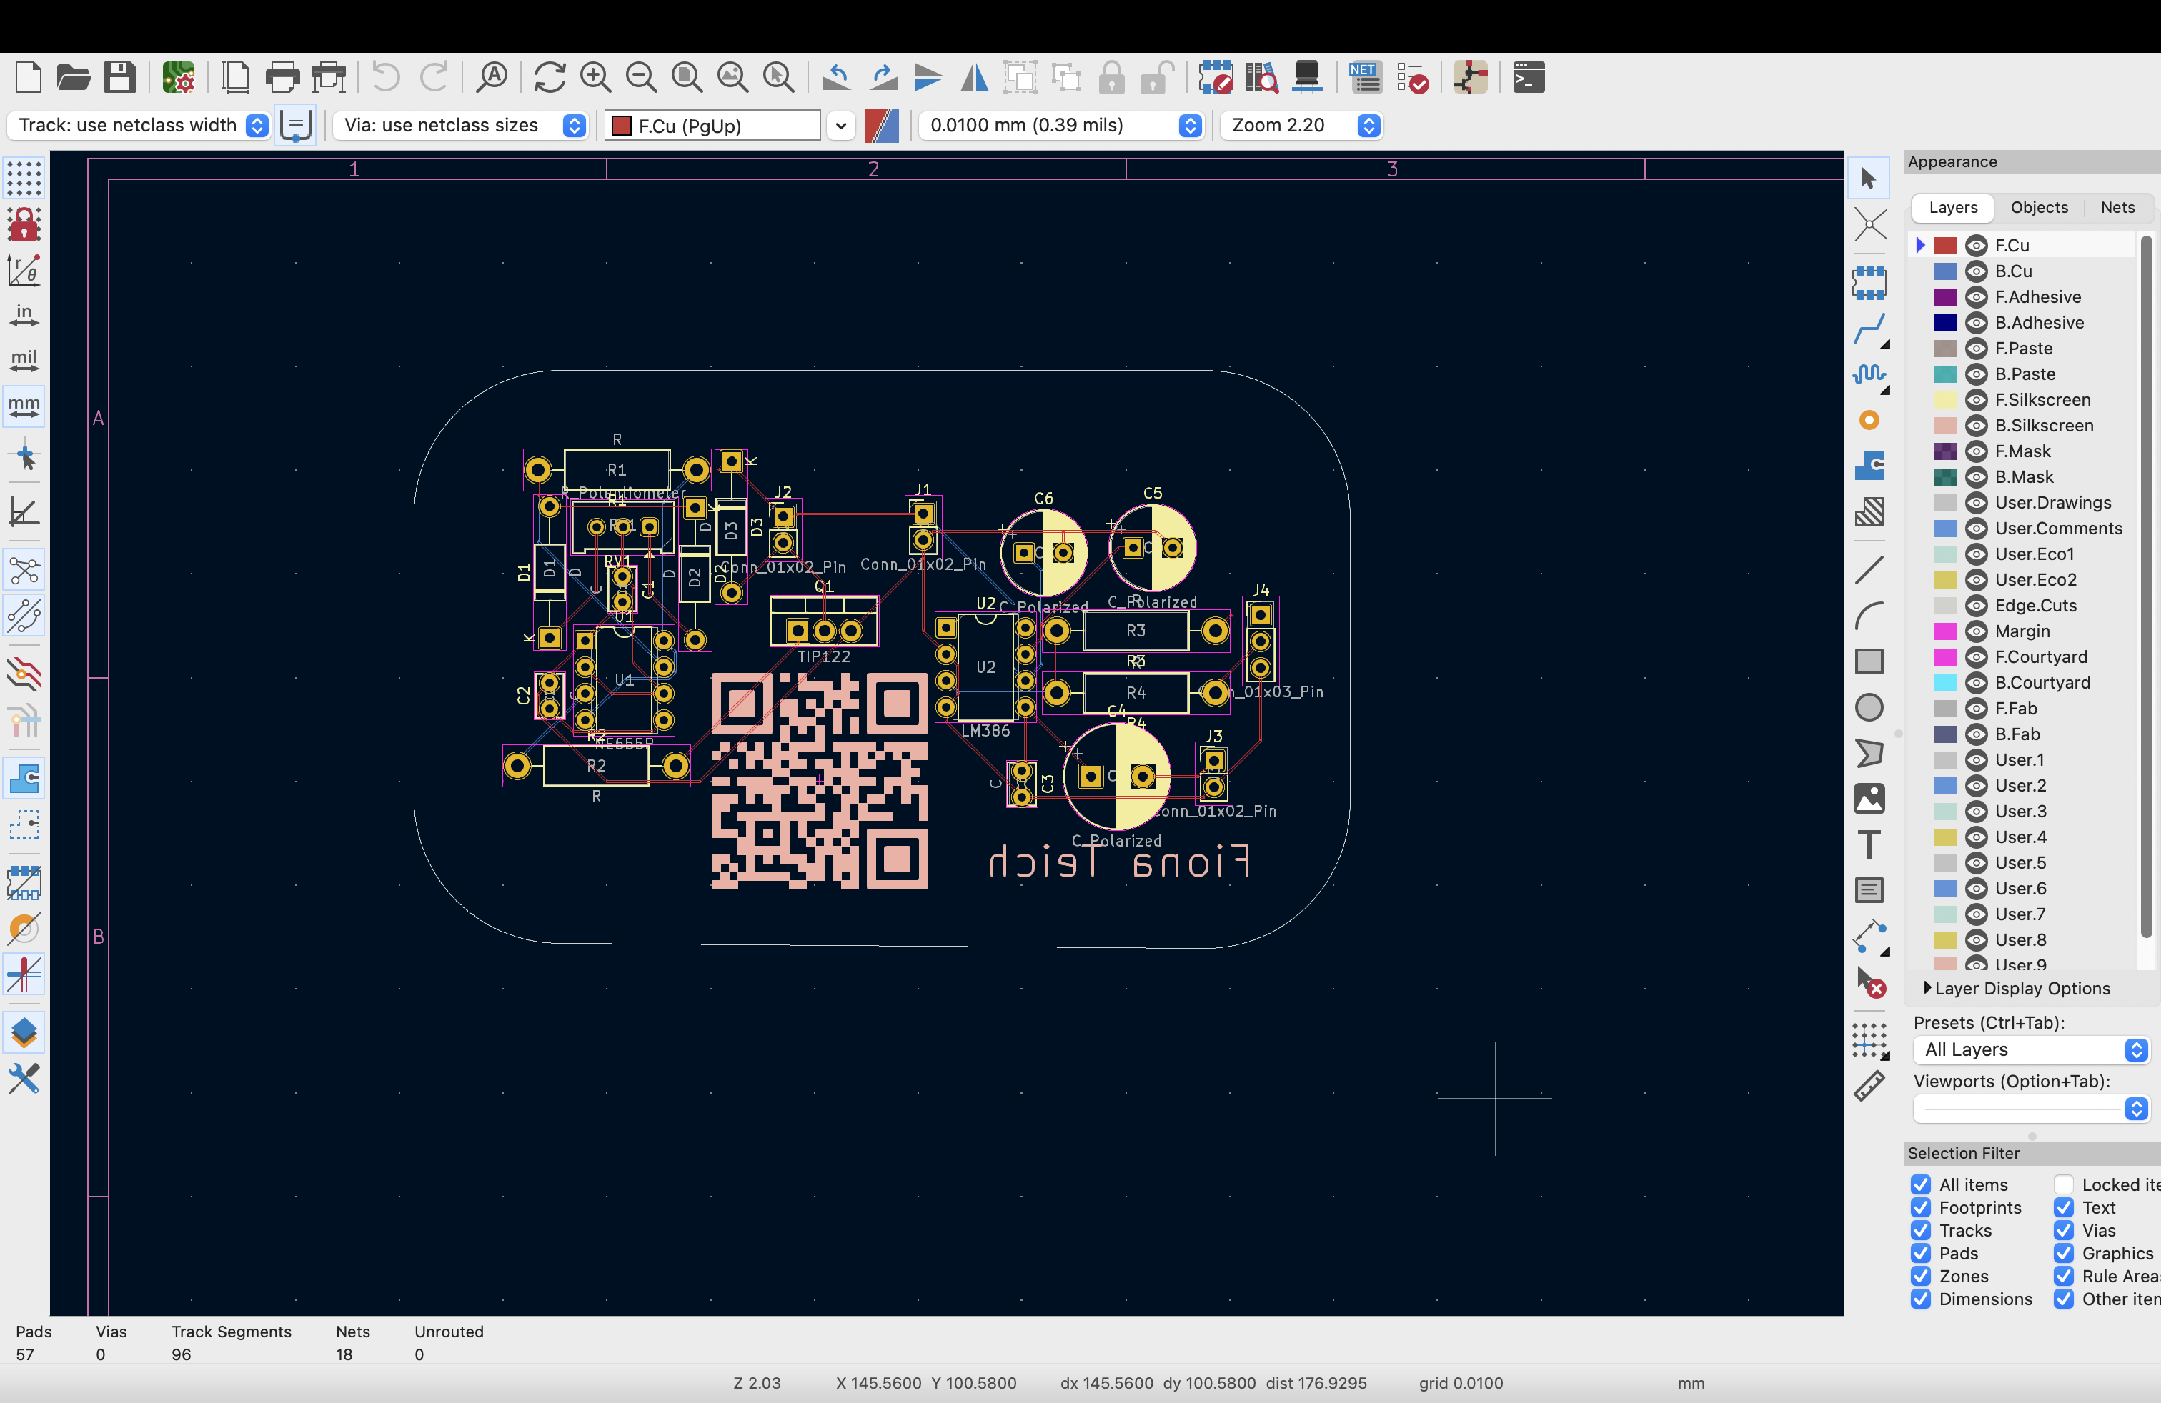Switch units to inches

[24, 315]
